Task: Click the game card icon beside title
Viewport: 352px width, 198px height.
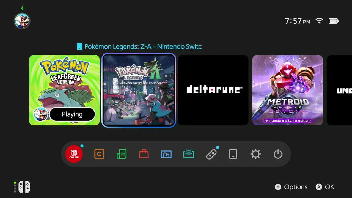Action: (x=79, y=46)
